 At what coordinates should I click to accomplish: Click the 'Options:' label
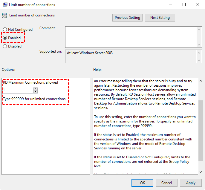(x=8, y=70)
